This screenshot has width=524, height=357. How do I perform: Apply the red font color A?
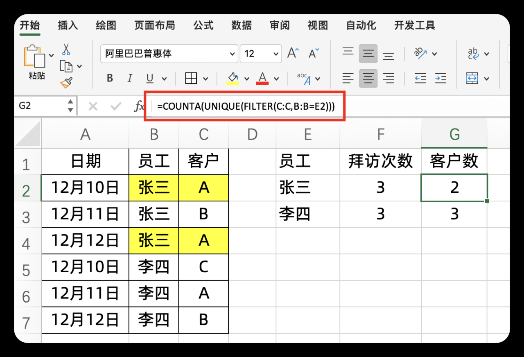pyautogui.click(x=262, y=78)
